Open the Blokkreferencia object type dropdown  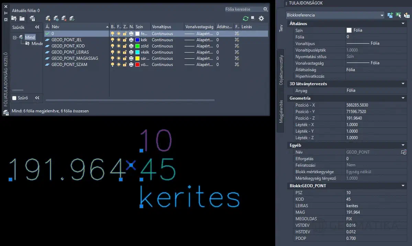[335, 15]
